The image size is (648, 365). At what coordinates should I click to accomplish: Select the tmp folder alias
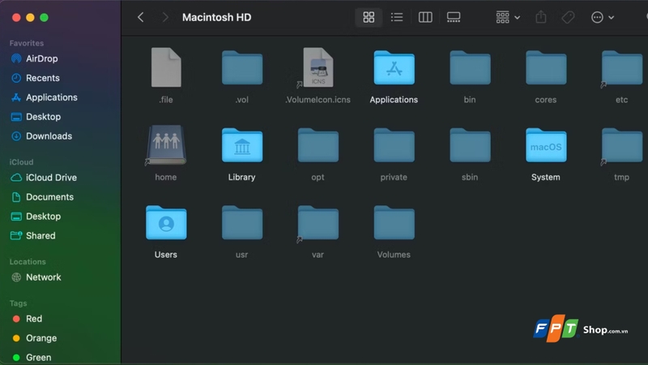621,146
